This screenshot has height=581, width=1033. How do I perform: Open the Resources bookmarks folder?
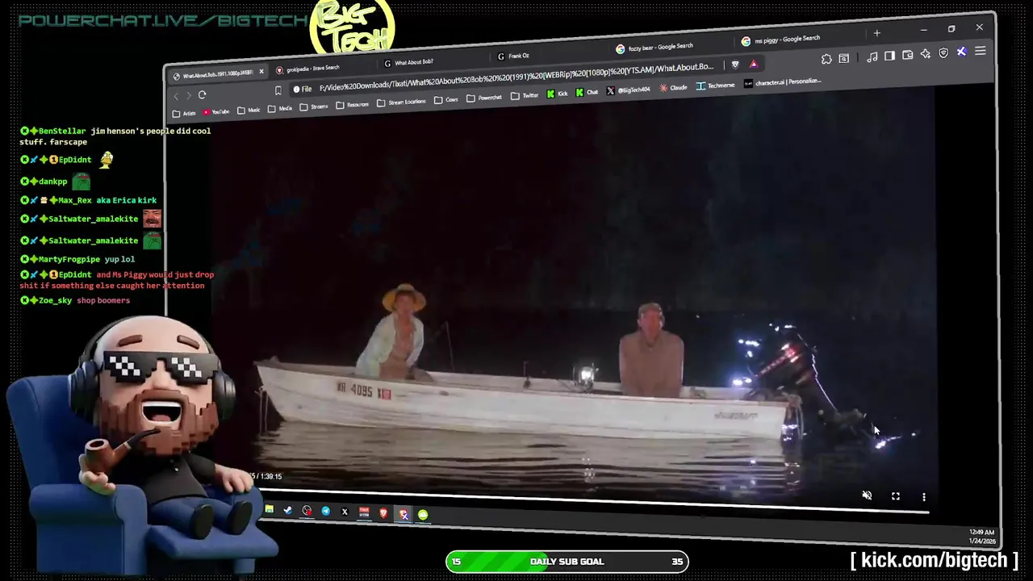pos(353,104)
